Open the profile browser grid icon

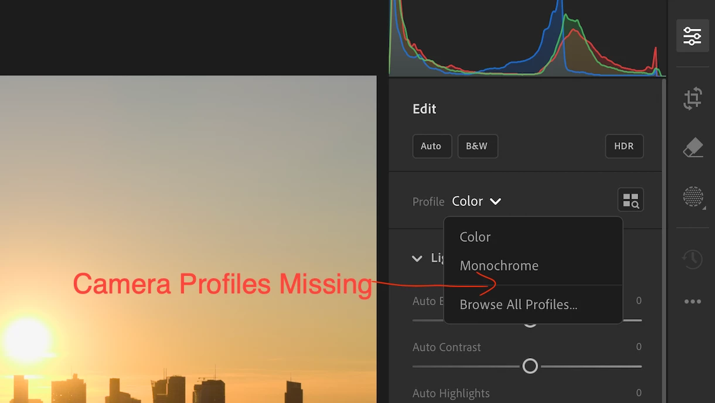pyautogui.click(x=631, y=200)
